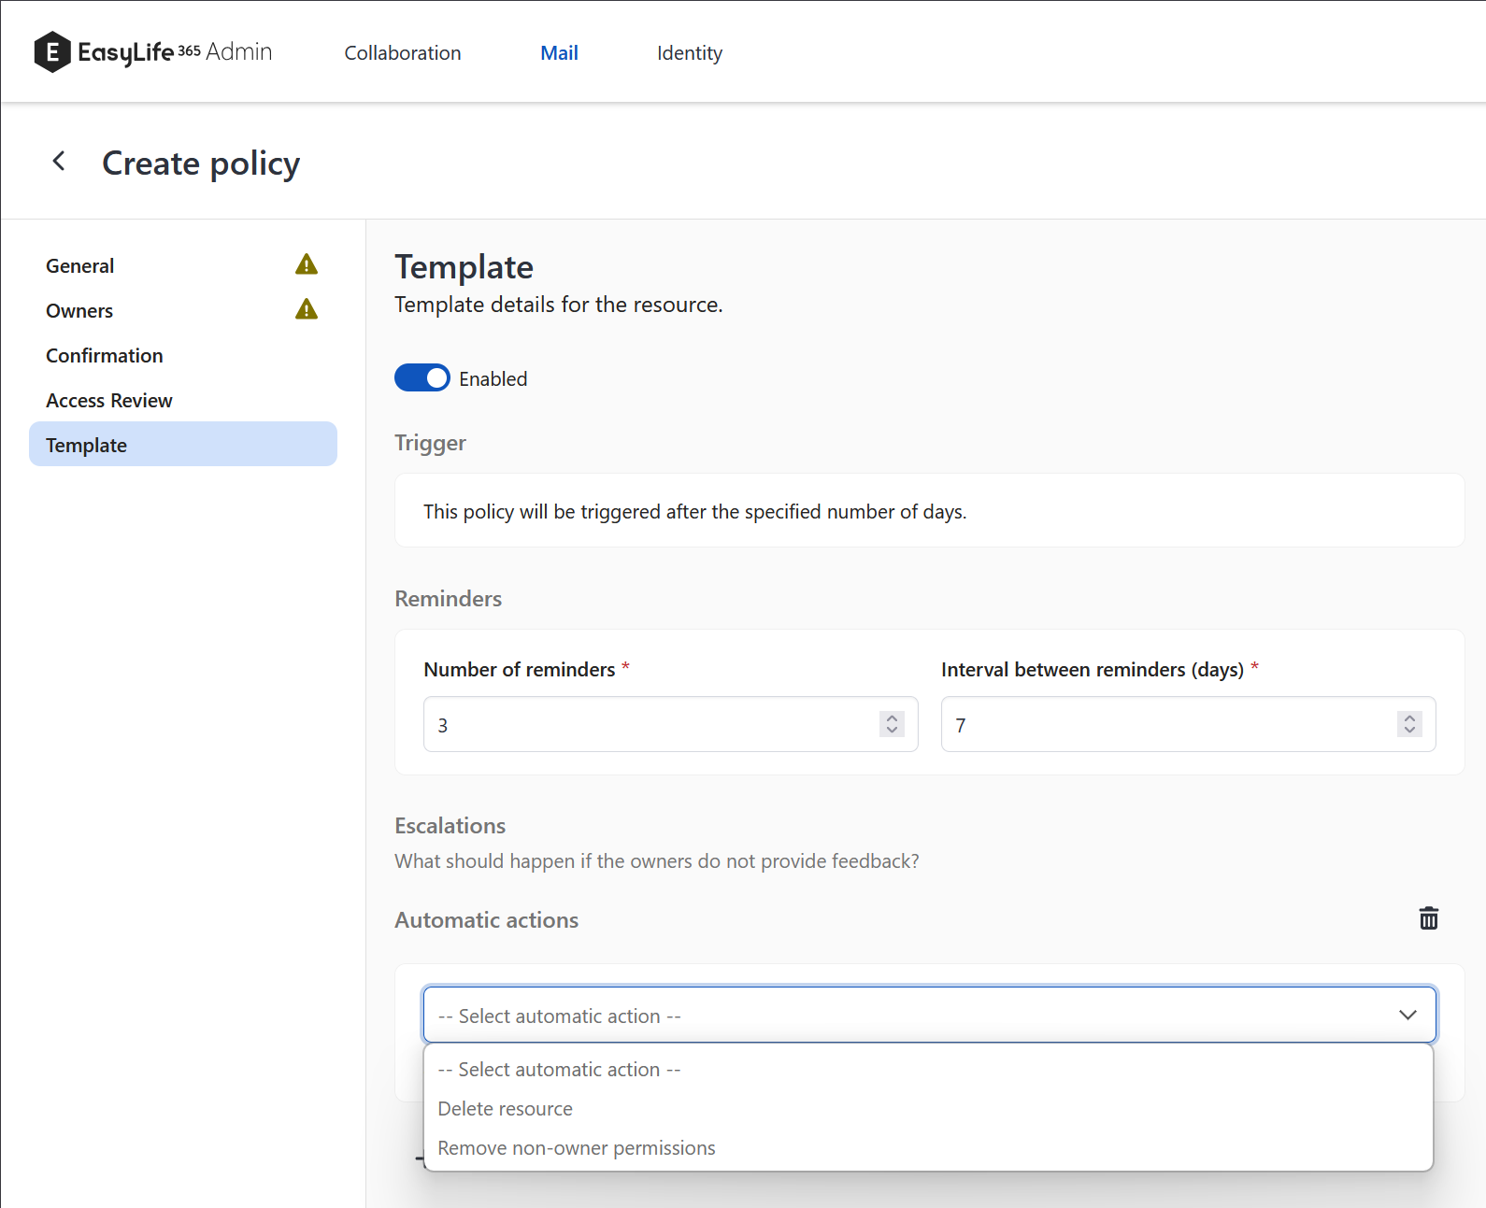Collapse the Select automatic action dropdown

1407,1015
